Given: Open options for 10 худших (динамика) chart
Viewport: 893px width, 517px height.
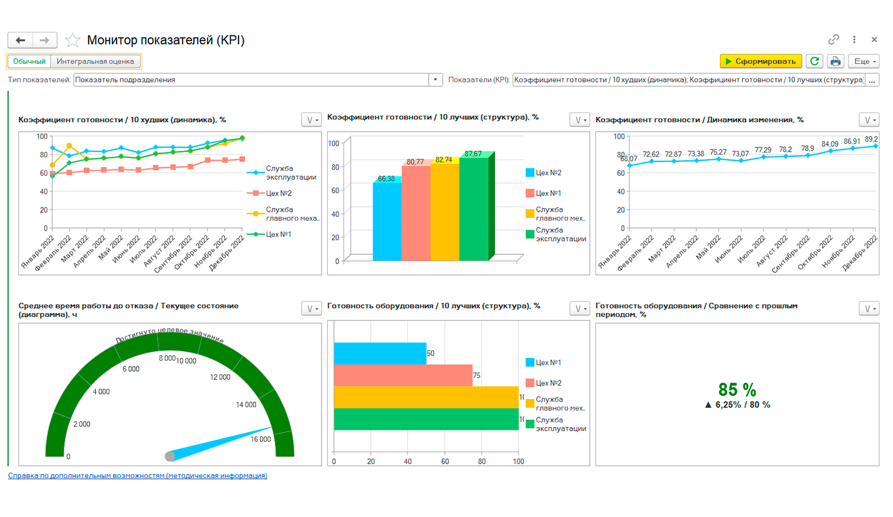Looking at the screenshot, I should [311, 120].
